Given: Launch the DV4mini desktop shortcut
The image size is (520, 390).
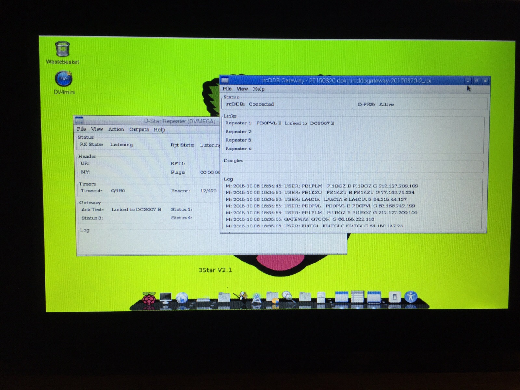Looking at the screenshot, I should [x=64, y=83].
